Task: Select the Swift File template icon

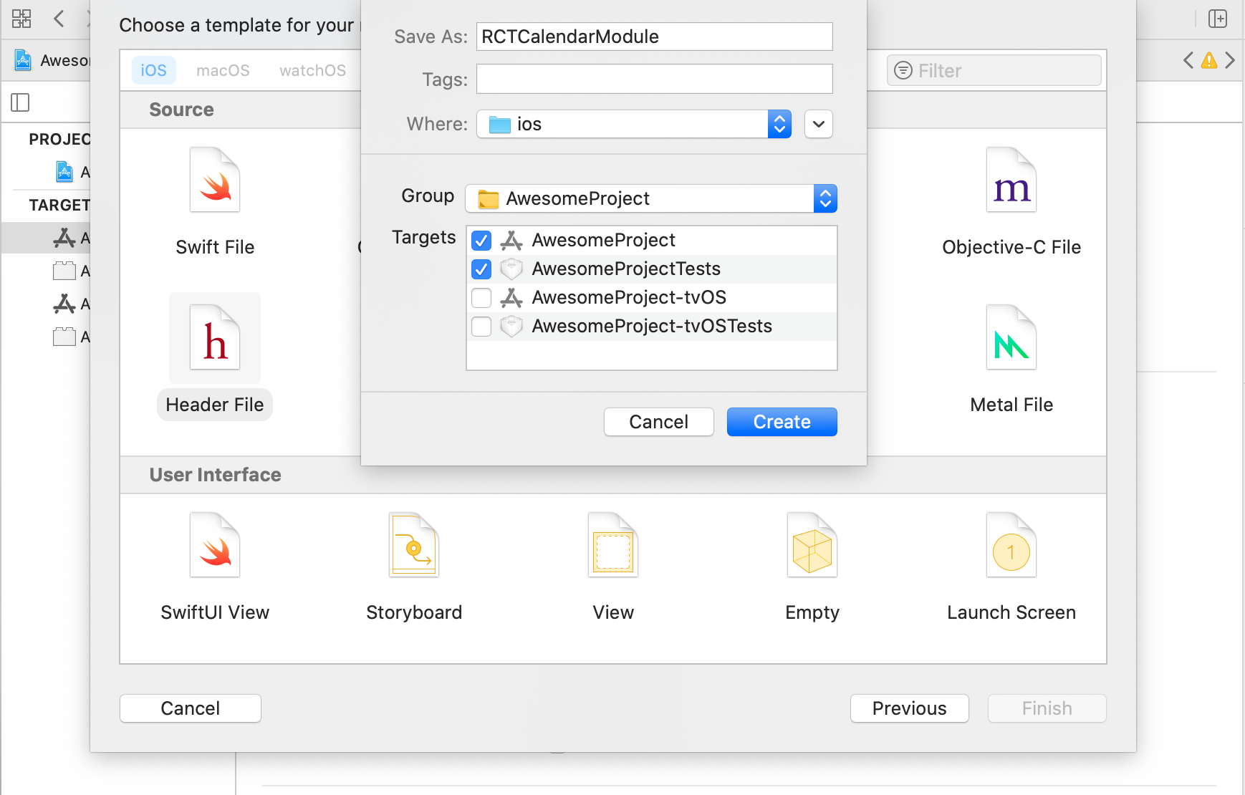Action: (x=214, y=180)
